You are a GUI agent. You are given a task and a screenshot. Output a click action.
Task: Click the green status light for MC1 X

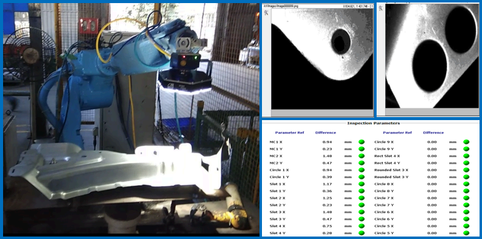361,142
